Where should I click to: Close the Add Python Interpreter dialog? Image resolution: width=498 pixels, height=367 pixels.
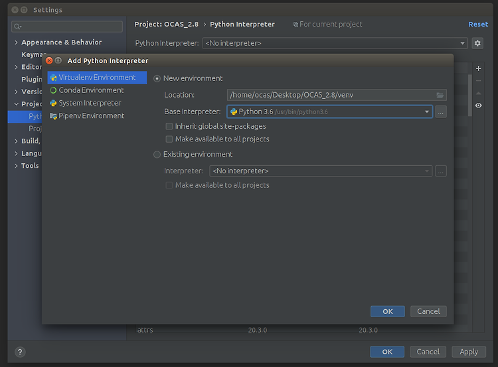[49, 60]
